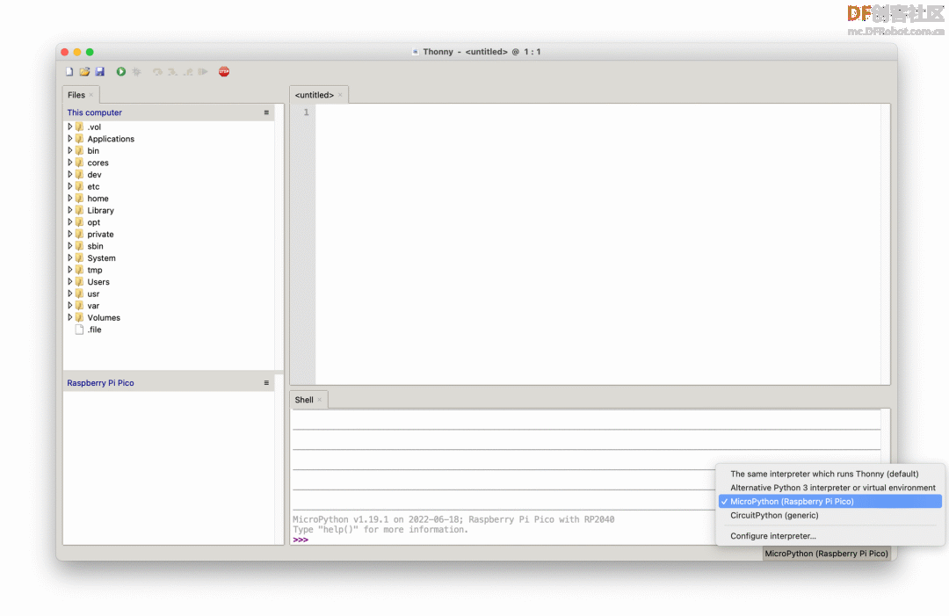
Task: Click the System folder icon
Action: (79, 257)
